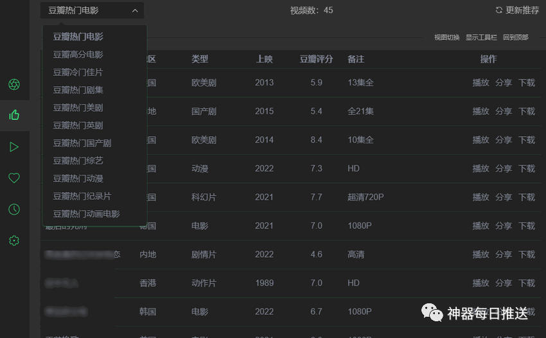The height and width of the screenshot is (338, 546).
Task: Open the clock history sidebar icon
Action: (x=14, y=209)
